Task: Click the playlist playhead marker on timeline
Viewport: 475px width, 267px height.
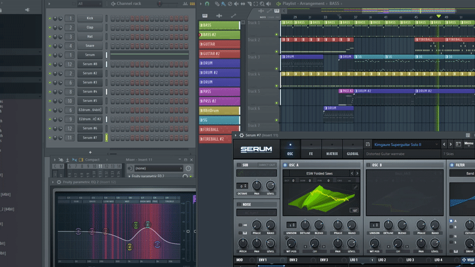Action: [438, 16]
